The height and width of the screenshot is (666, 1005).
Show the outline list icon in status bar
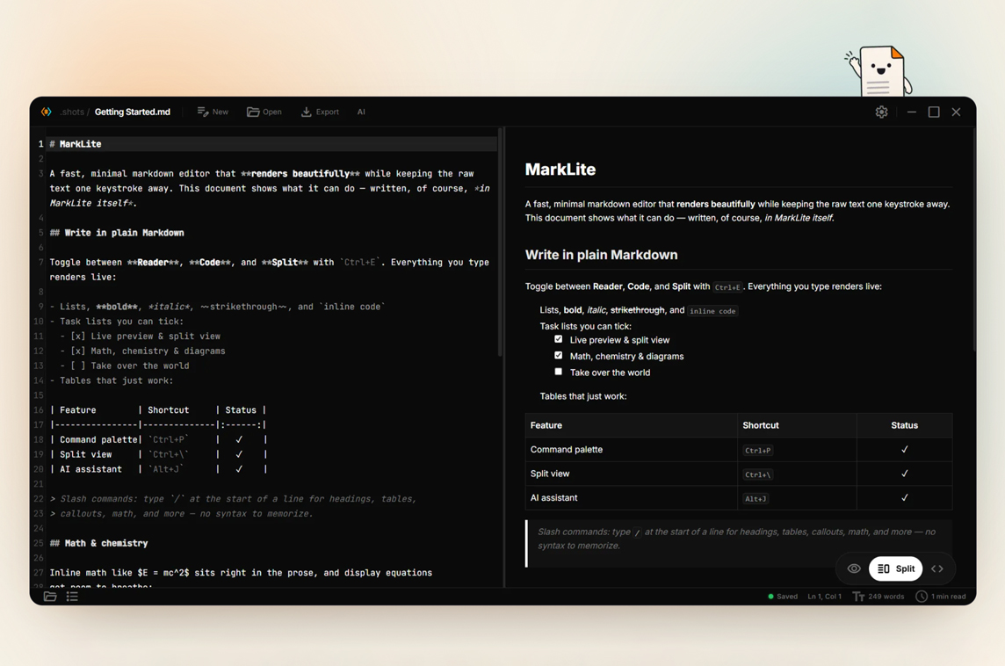pyautogui.click(x=72, y=596)
